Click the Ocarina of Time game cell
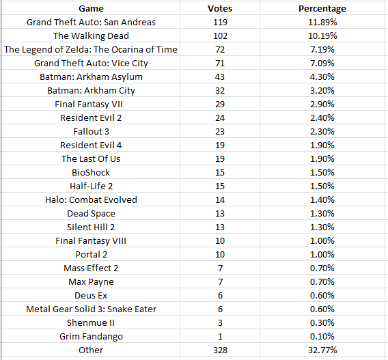The width and height of the screenshot is (388, 360). (91, 49)
